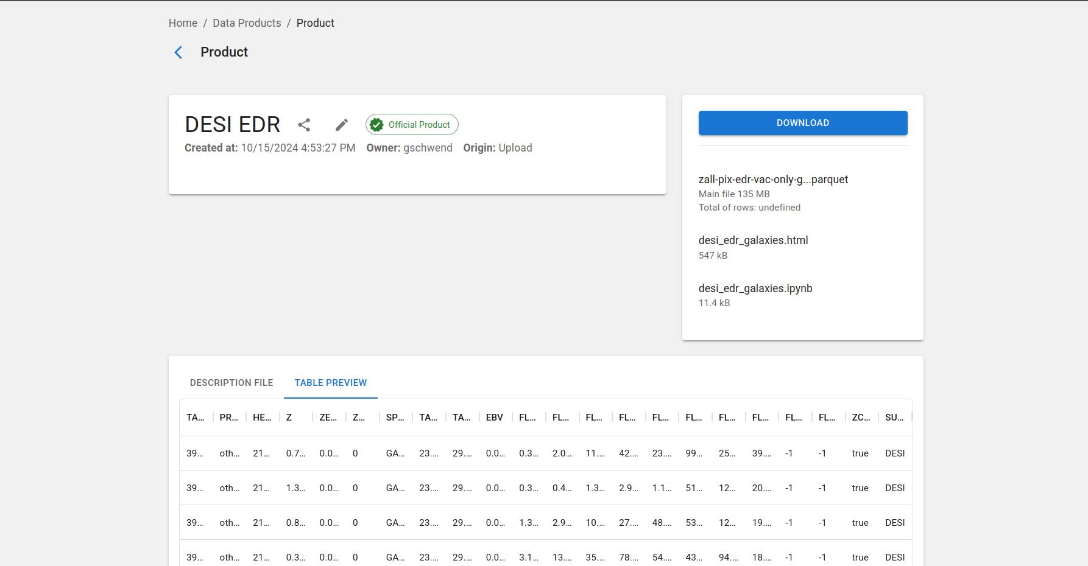Click the cell showing 54....

tap(662, 557)
